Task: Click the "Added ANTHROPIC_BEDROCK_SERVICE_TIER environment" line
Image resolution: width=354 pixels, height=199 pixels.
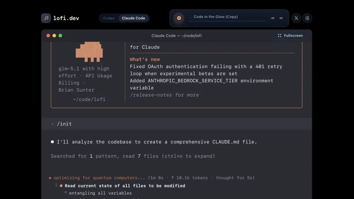Action: tap(202, 81)
